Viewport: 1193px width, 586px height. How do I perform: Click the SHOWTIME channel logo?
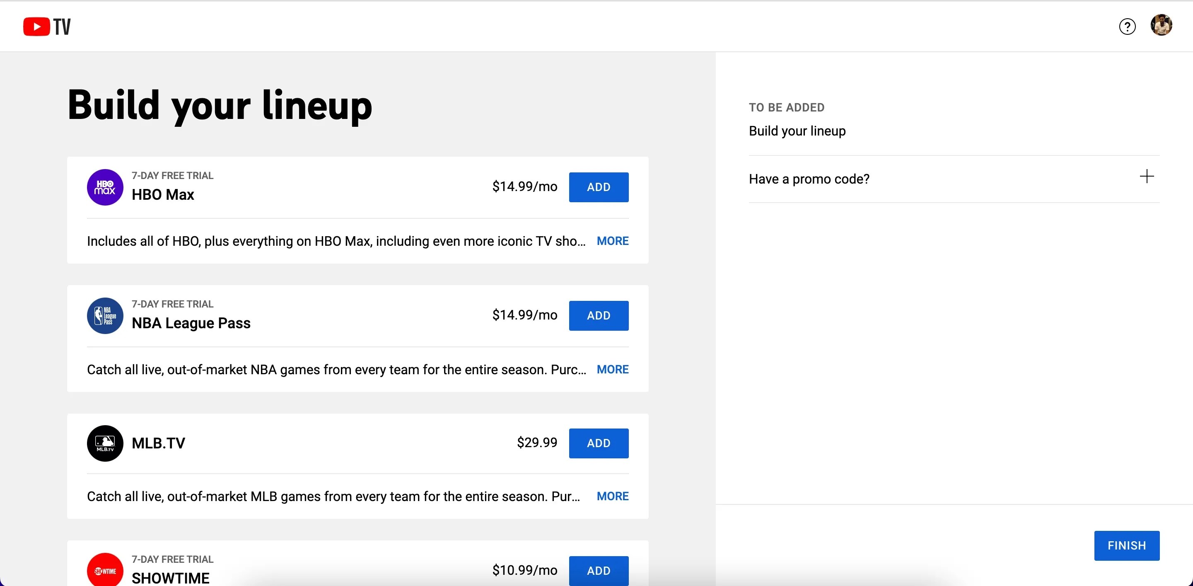(x=105, y=570)
